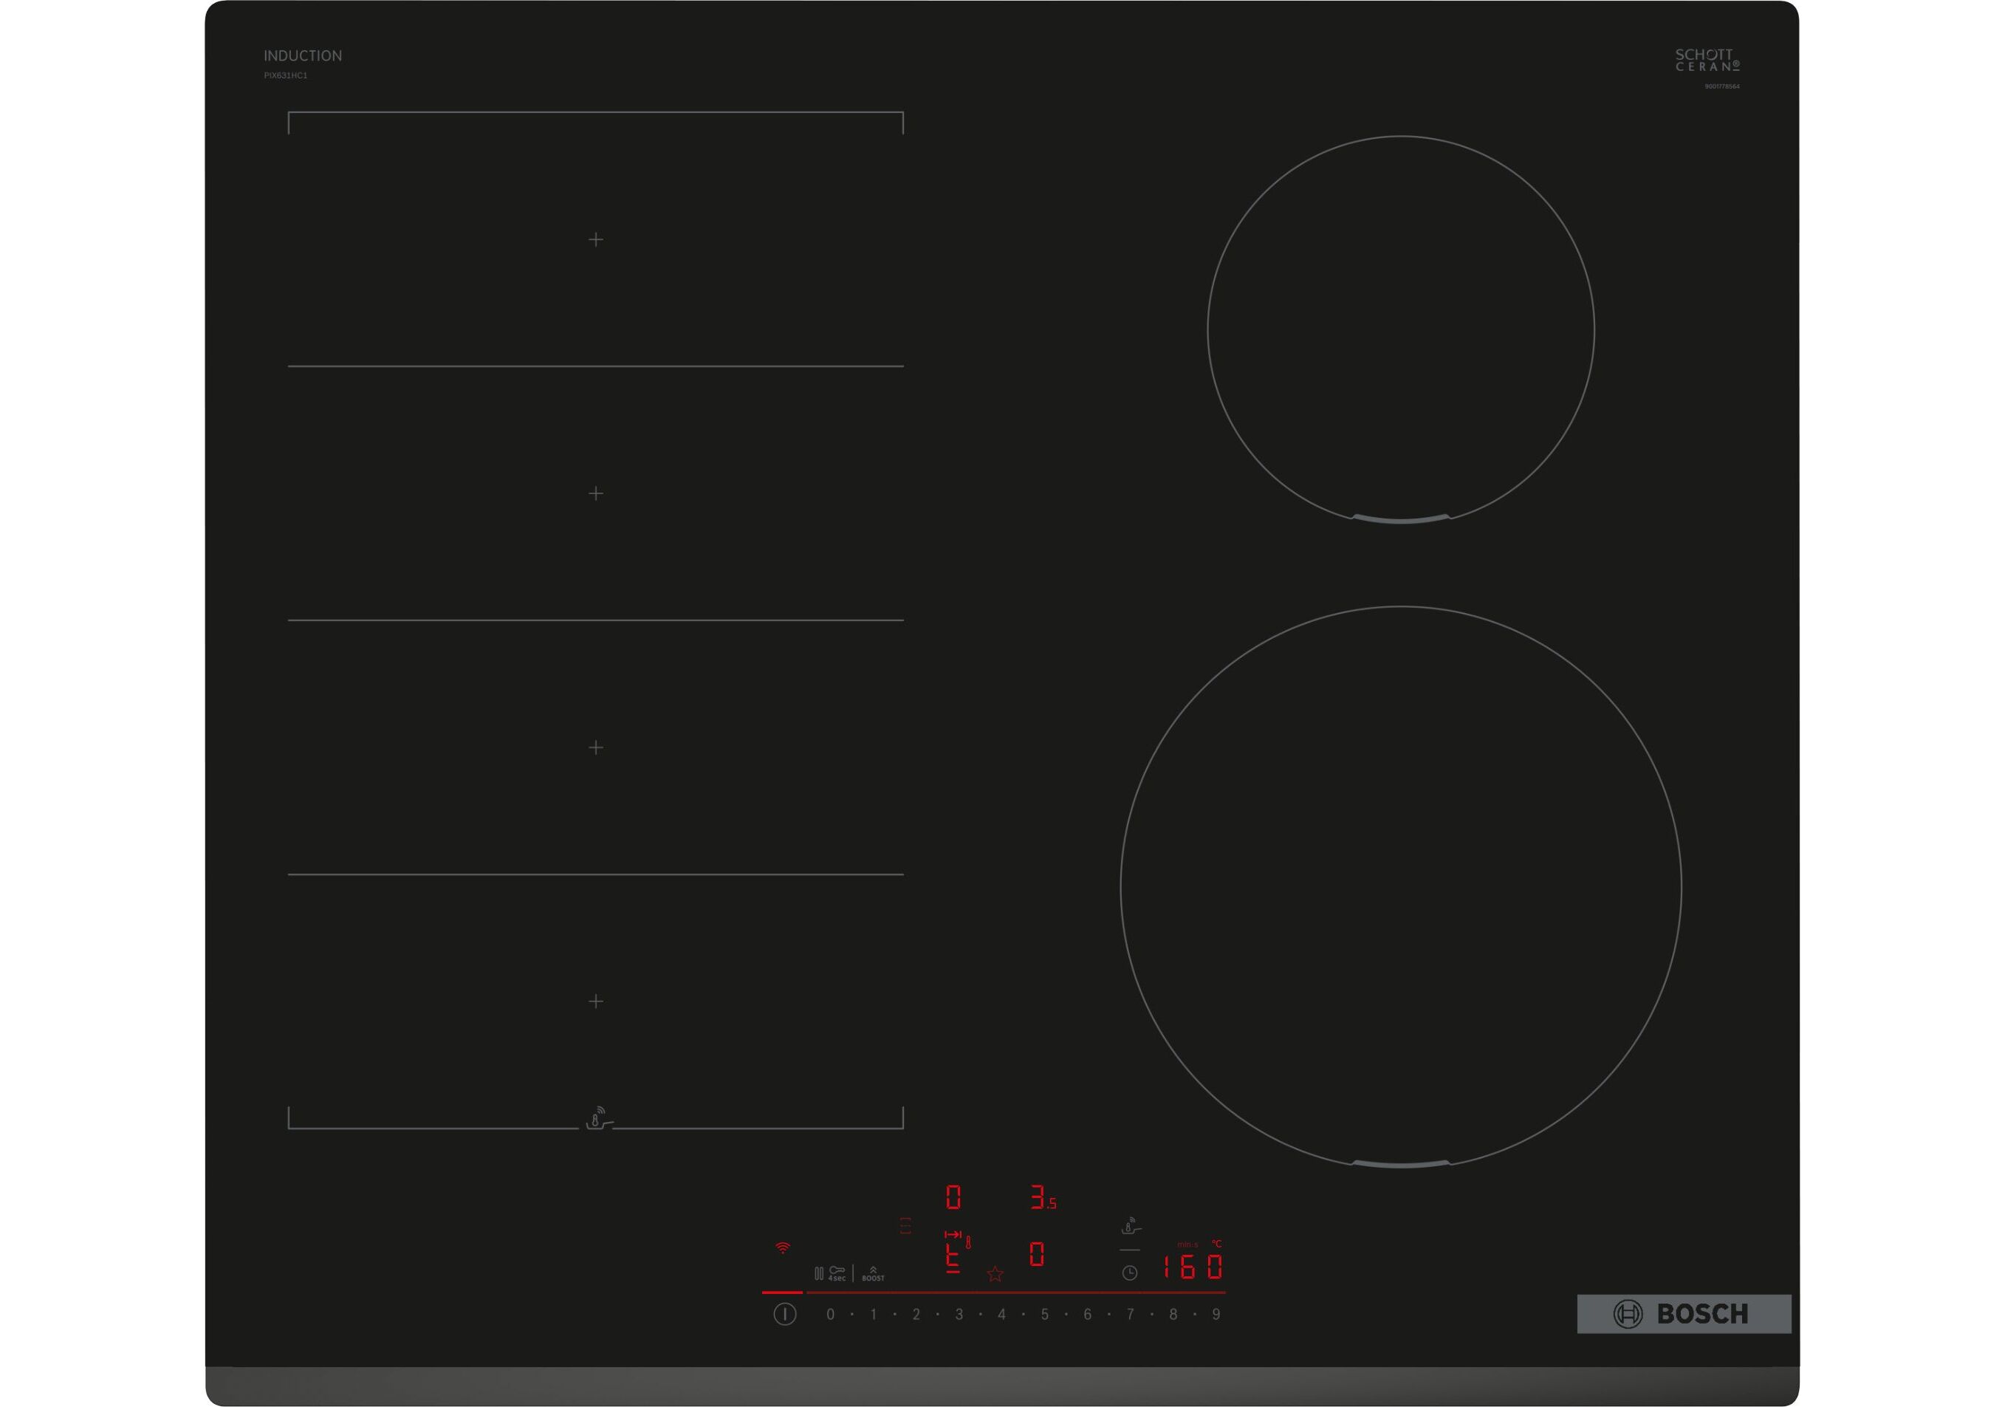The height and width of the screenshot is (1407, 2005).
Task: Tap the flex zone bracket indicator
Action: [905, 1225]
